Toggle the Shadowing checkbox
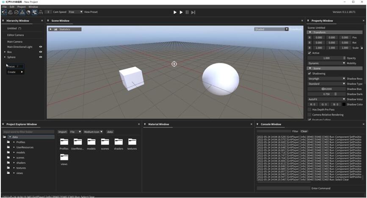 [x=309, y=73]
